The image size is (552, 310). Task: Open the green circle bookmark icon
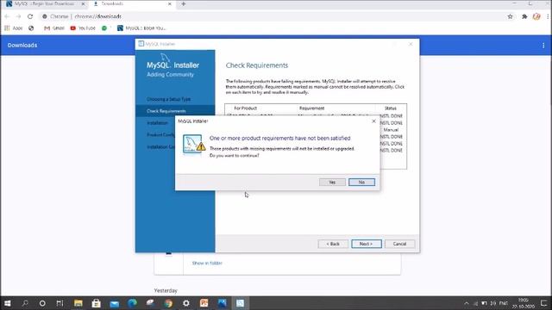104,28
